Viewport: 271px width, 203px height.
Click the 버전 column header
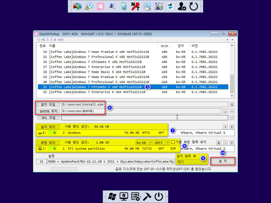(x=209, y=46)
